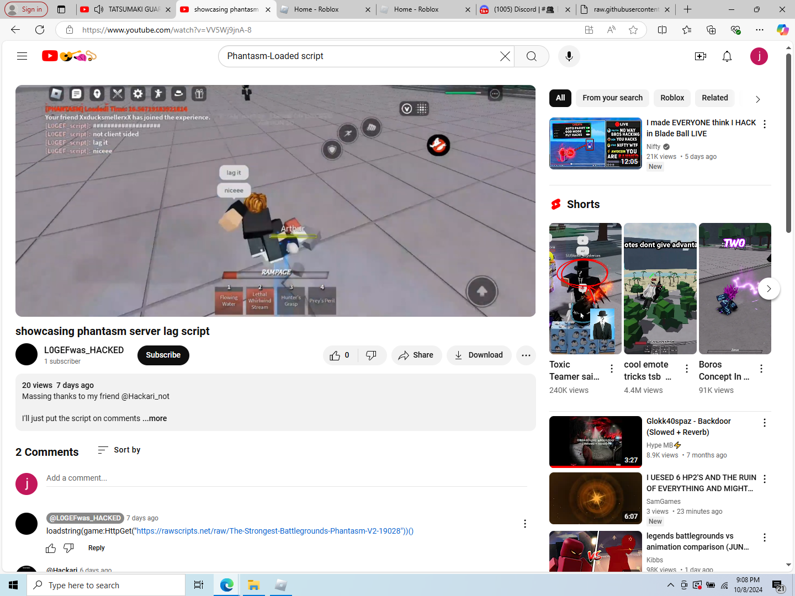This screenshot has height=596, width=795.
Task: Expand description with ...more
Action: tap(155, 418)
